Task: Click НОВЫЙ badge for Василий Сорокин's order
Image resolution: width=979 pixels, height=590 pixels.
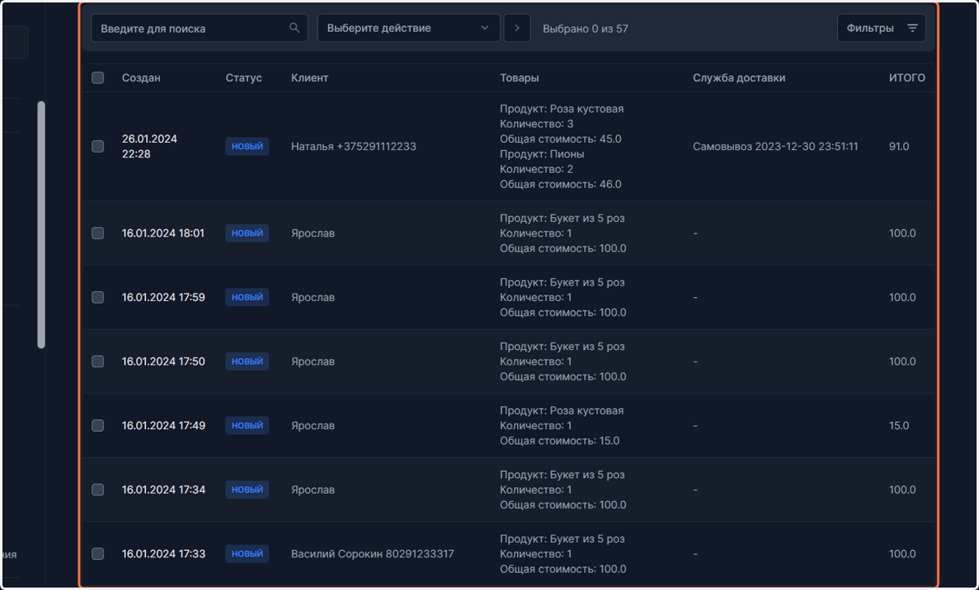Action: (247, 553)
